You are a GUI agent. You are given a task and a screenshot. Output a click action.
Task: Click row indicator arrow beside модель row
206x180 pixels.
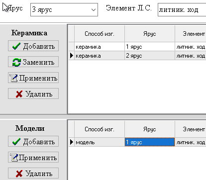coord(72,142)
